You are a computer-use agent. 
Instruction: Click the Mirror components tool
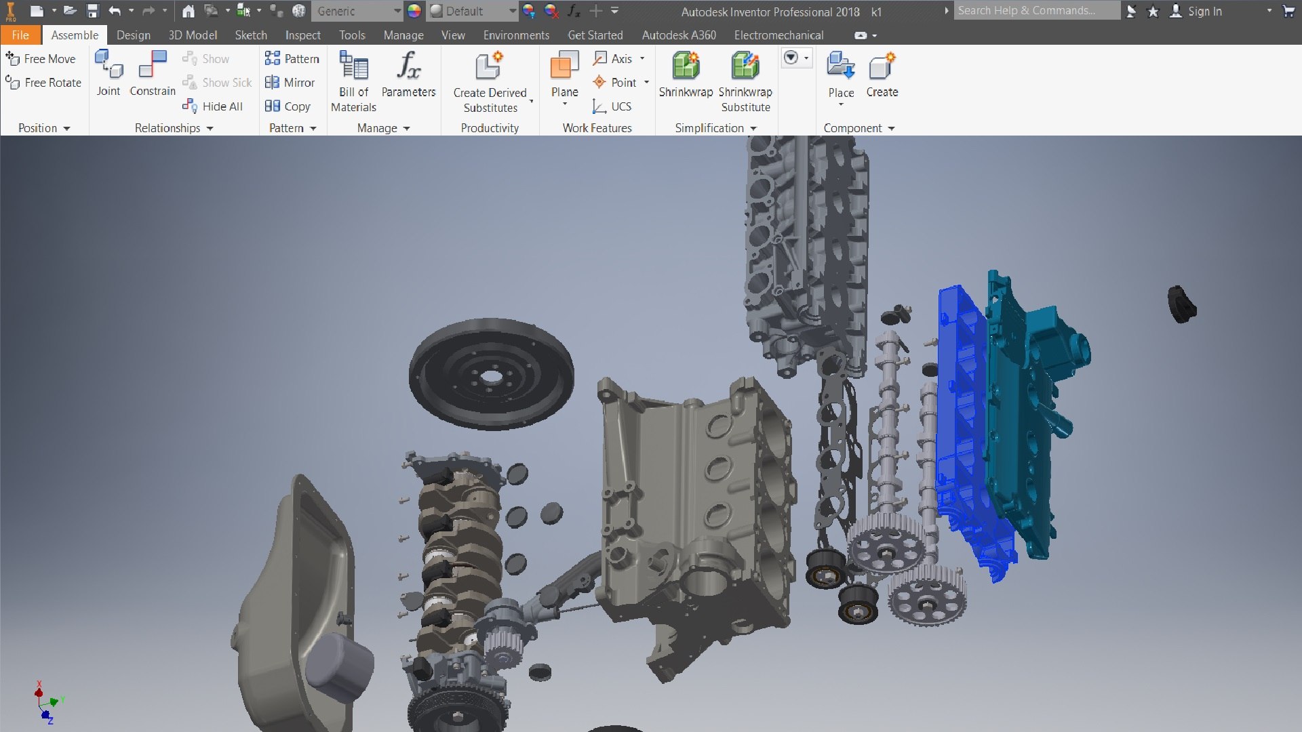(x=290, y=83)
